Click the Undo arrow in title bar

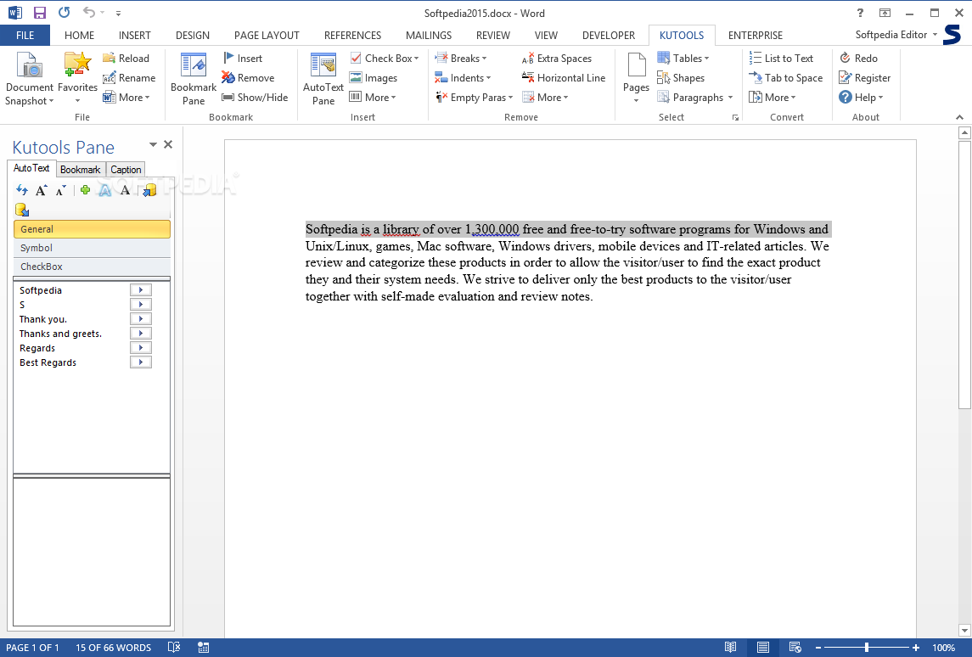tap(89, 13)
